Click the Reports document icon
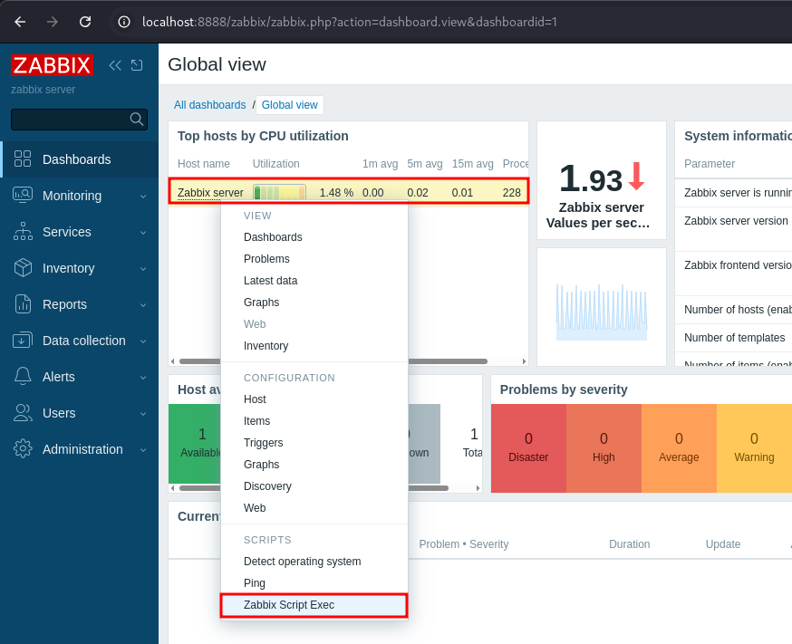792x644 pixels. click(x=23, y=304)
